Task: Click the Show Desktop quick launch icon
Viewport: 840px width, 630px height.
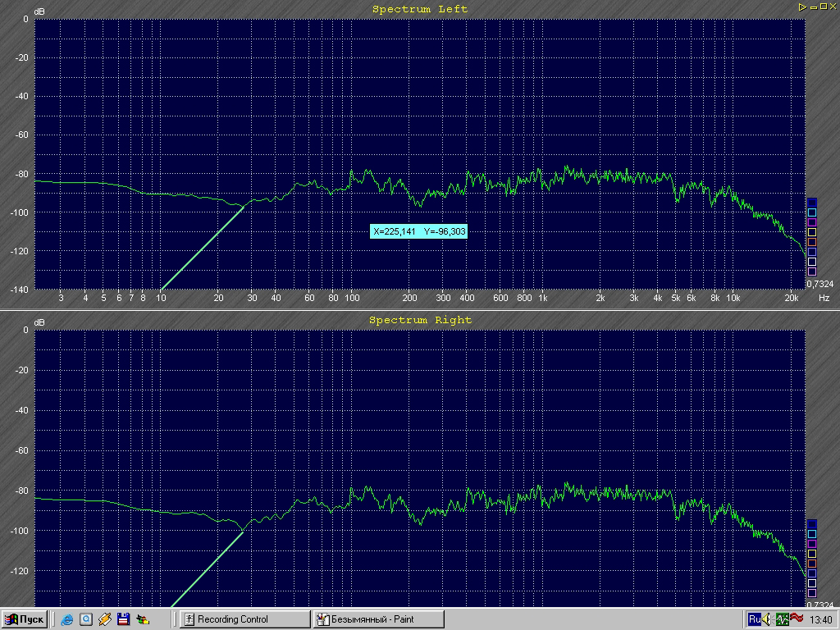Action: [143, 619]
